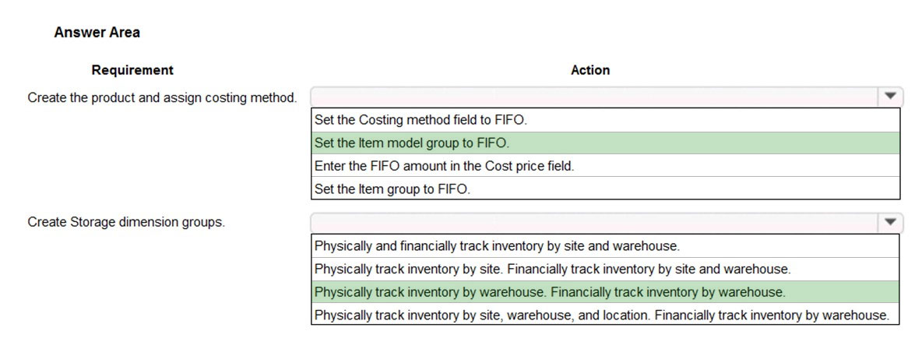Click the 'Action' column header
The height and width of the screenshot is (349, 922).
click(x=590, y=70)
